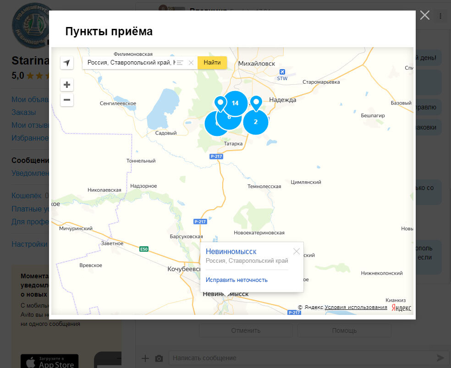Image resolution: width=451 pixels, height=368 pixels.
Task: Click the camera icon in chat input
Action: [x=159, y=358]
